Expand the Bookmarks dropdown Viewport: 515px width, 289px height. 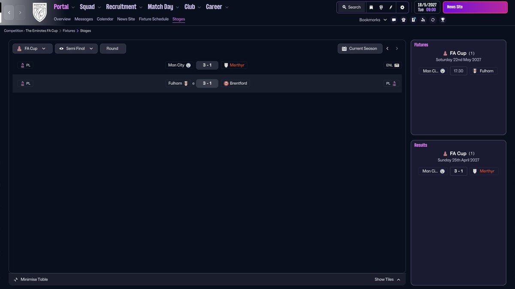373,20
